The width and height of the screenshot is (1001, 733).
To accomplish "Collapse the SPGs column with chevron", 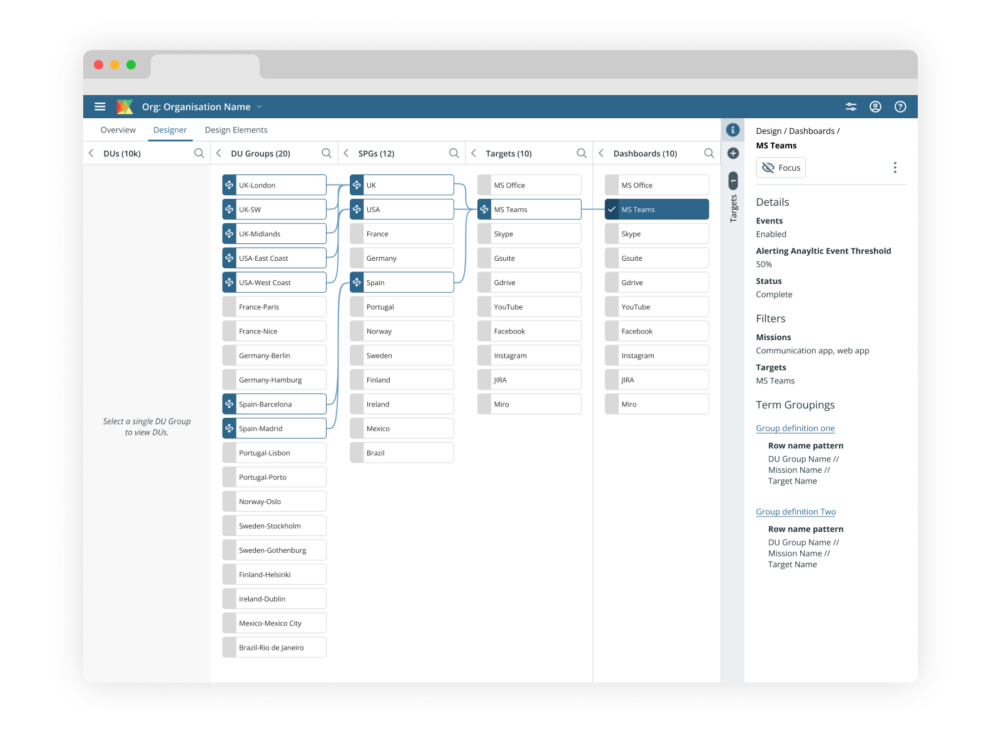I will pyautogui.click(x=346, y=153).
